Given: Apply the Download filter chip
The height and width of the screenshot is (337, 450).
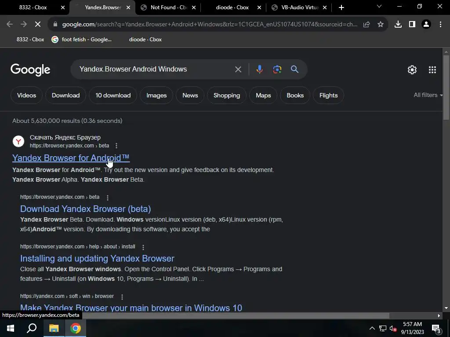Looking at the screenshot, I should click(66, 95).
